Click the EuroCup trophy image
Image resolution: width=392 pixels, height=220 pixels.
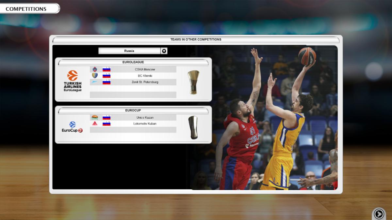click(193, 127)
